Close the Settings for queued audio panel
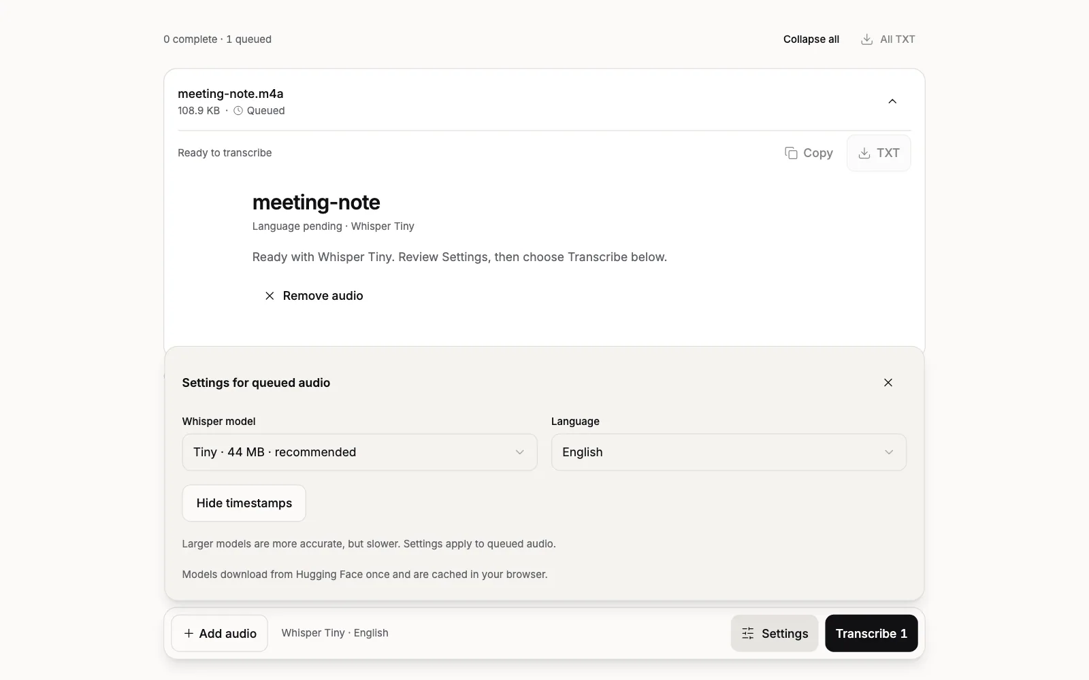1089x680 pixels. pos(888,383)
